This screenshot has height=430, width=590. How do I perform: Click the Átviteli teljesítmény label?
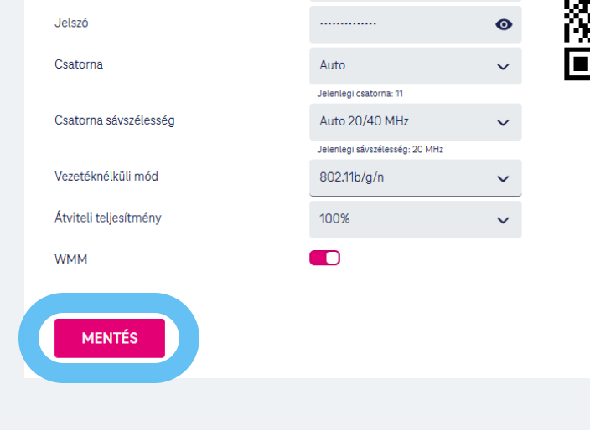[107, 218]
